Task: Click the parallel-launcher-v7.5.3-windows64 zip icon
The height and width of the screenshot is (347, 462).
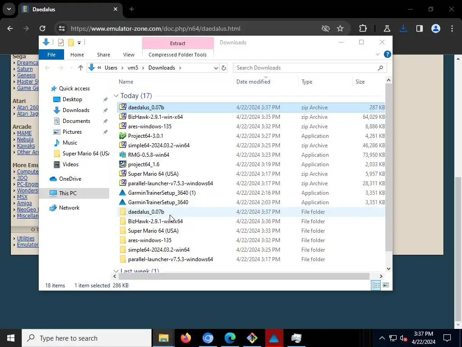Action: point(123,183)
